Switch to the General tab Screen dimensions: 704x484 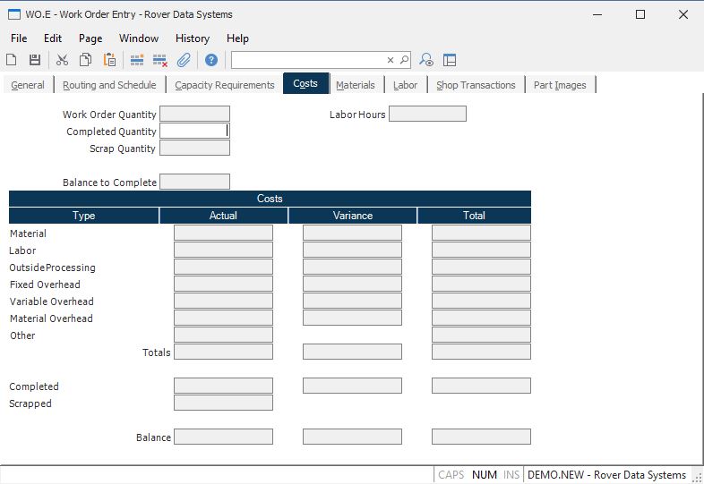28,85
